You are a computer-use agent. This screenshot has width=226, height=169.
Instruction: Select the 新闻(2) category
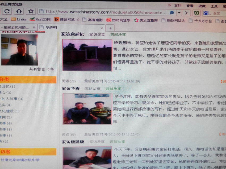click(x=6, y=117)
